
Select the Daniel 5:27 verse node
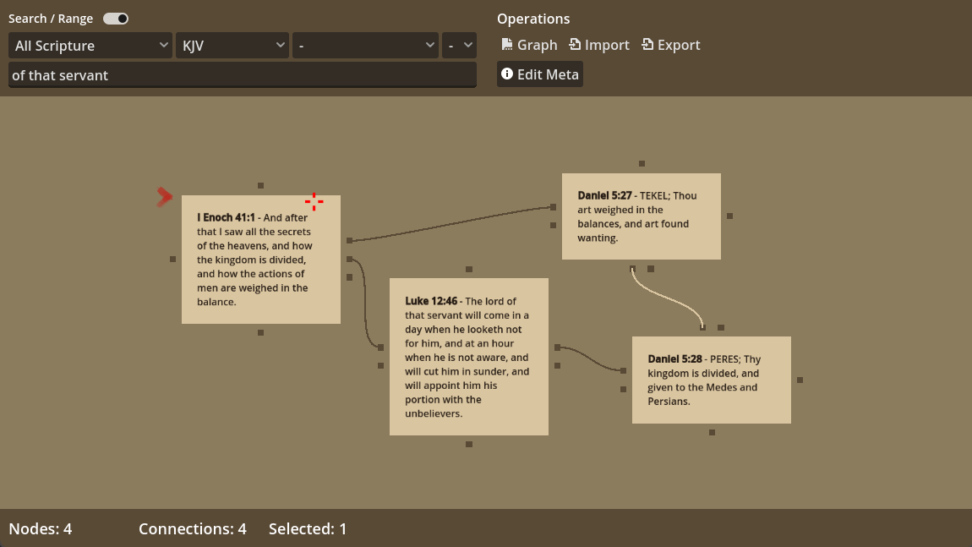[641, 216]
